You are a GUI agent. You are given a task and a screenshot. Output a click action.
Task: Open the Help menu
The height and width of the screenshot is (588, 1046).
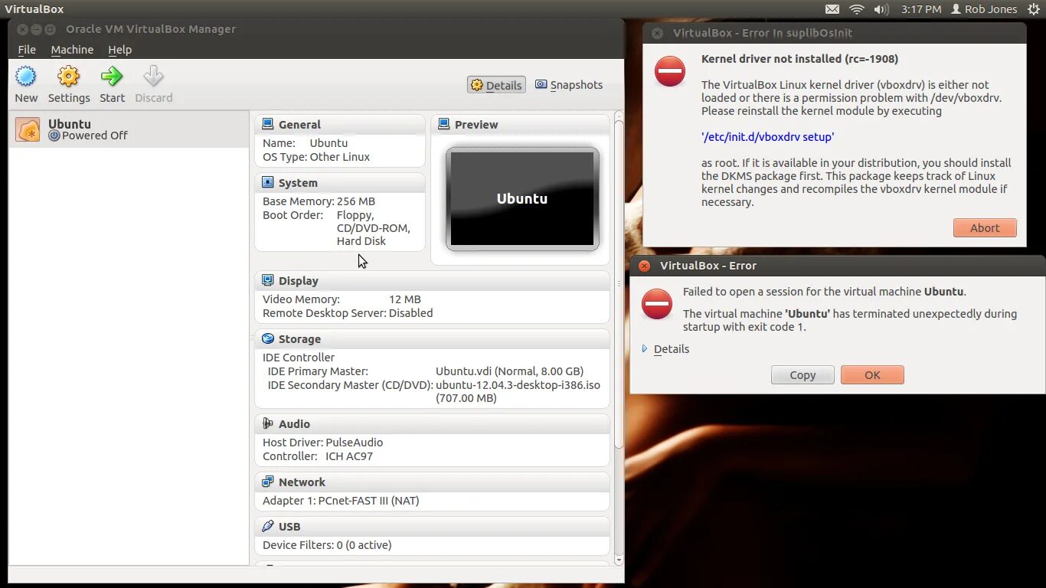(x=119, y=50)
